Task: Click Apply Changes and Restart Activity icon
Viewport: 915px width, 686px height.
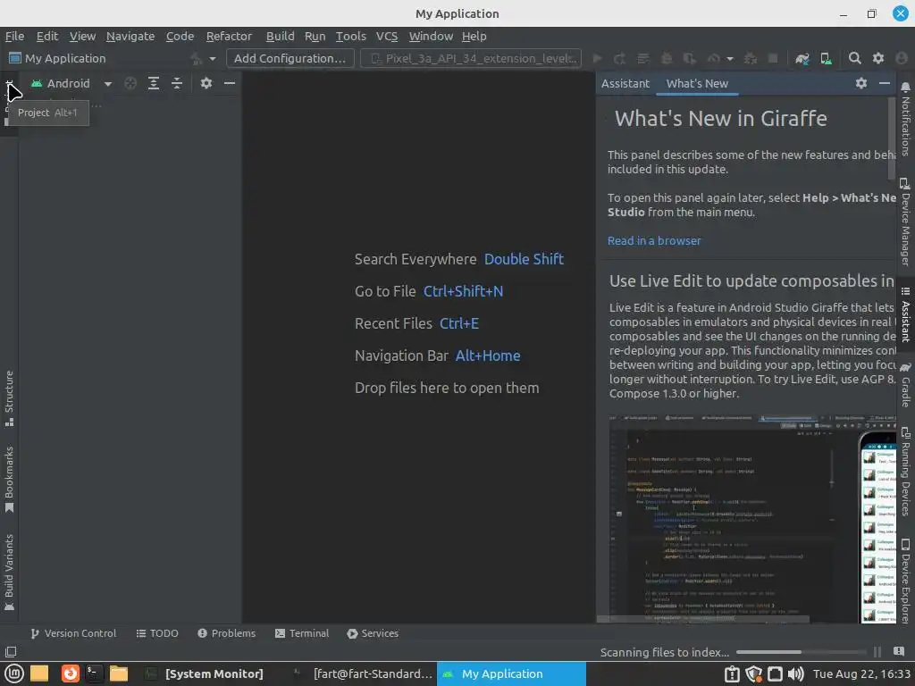Action: (x=620, y=58)
